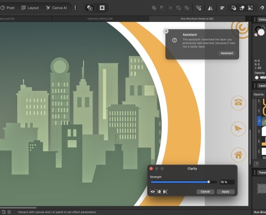Image resolution: width=266 pixels, height=215 pixels.
Task: Open the Alignment options icon
Action: [222, 8]
